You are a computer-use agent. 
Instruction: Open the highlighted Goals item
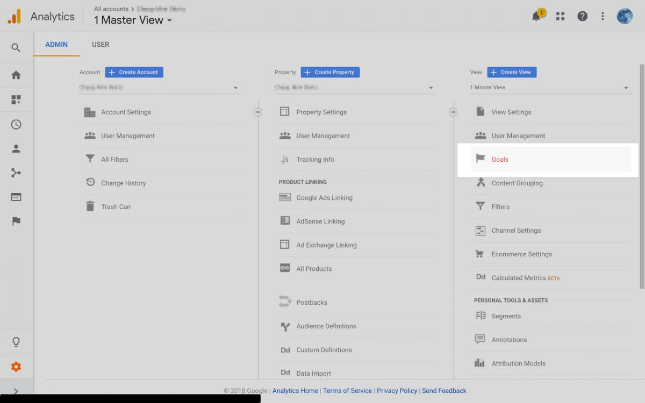(551, 160)
